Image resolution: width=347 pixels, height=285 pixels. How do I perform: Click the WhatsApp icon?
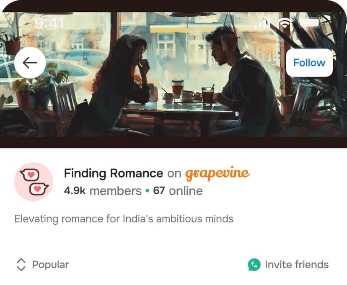pos(254,264)
